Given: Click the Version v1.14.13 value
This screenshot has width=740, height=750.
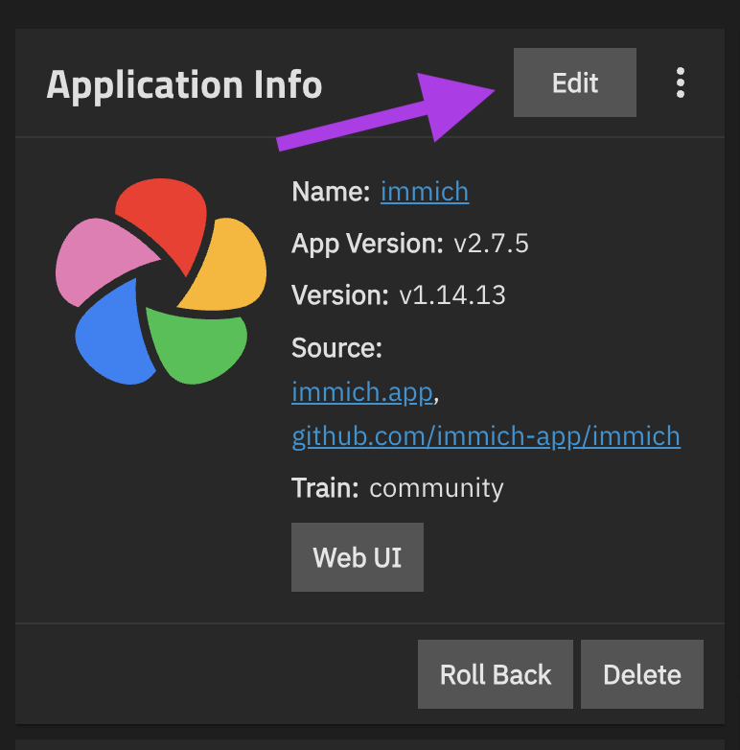Looking at the screenshot, I should click(x=451, y=295).
